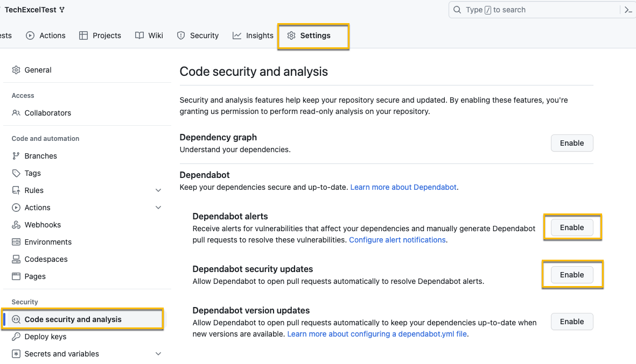Open Webhooks settings in sidebar
This screenshot has width=636, height=364.
pyautogui.click(x=43, y=225)
